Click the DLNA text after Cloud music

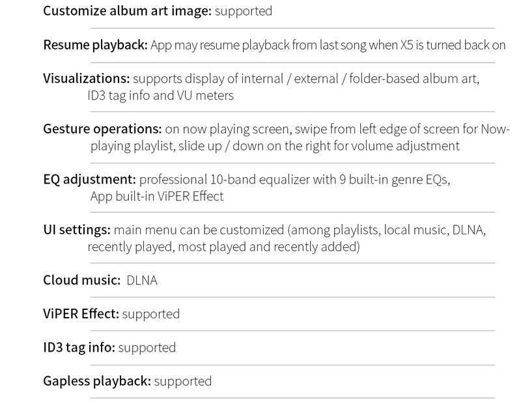(142, 281)
